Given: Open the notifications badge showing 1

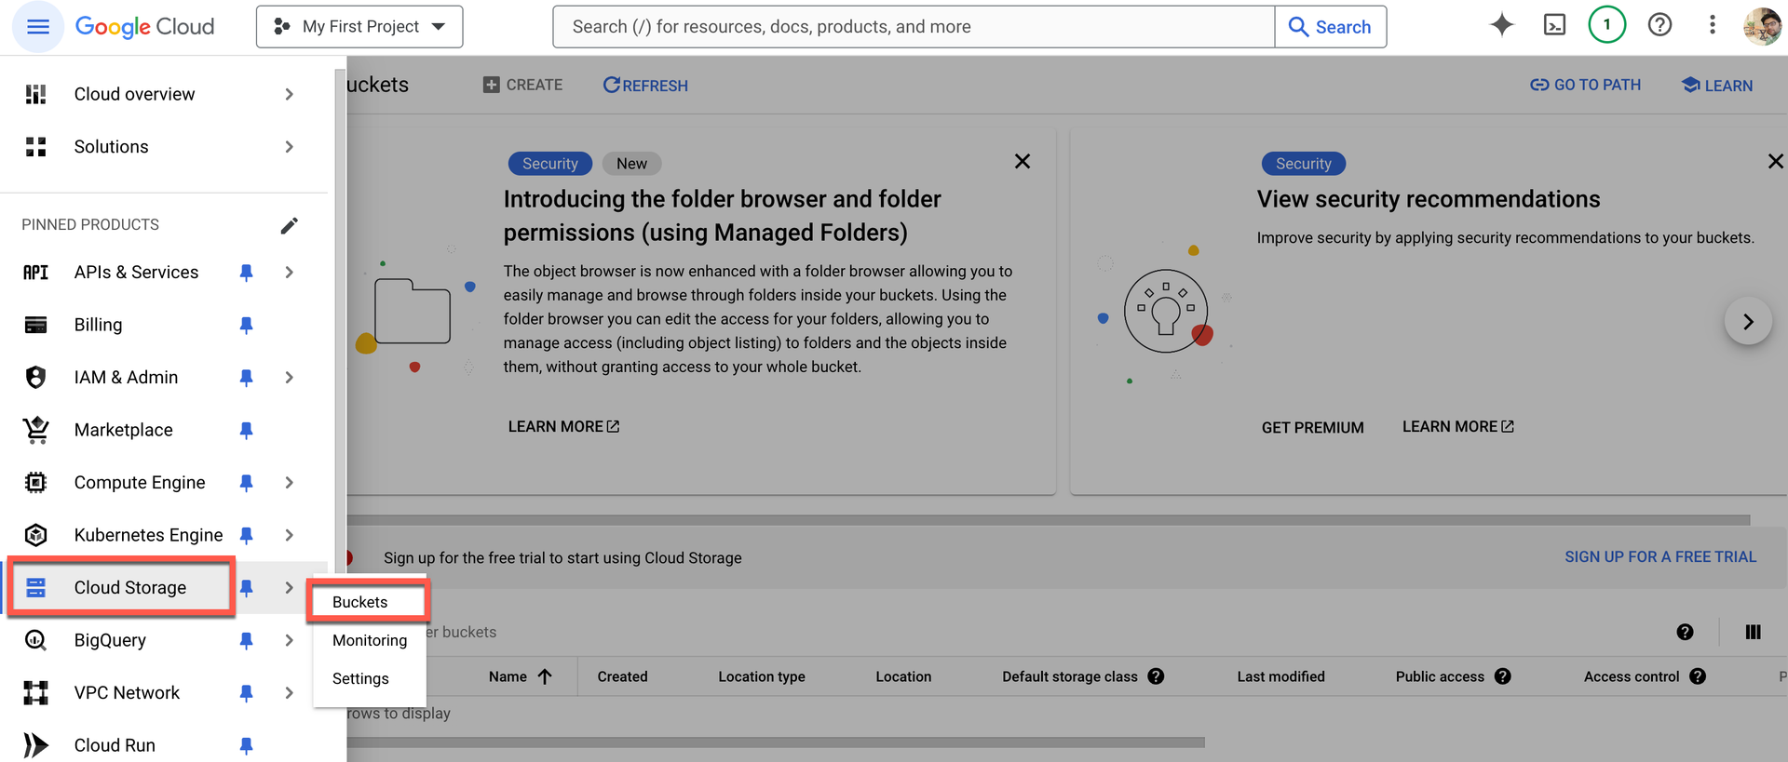Looking at the screenshot, I should coord(1606,25).
